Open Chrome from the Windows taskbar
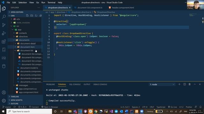 tap(96, 111)
